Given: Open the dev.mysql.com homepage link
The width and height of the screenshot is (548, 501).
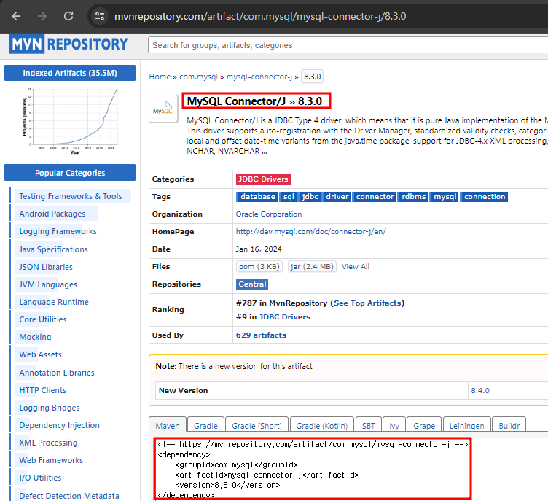Looking at the screenshot, I should (310, 232).
